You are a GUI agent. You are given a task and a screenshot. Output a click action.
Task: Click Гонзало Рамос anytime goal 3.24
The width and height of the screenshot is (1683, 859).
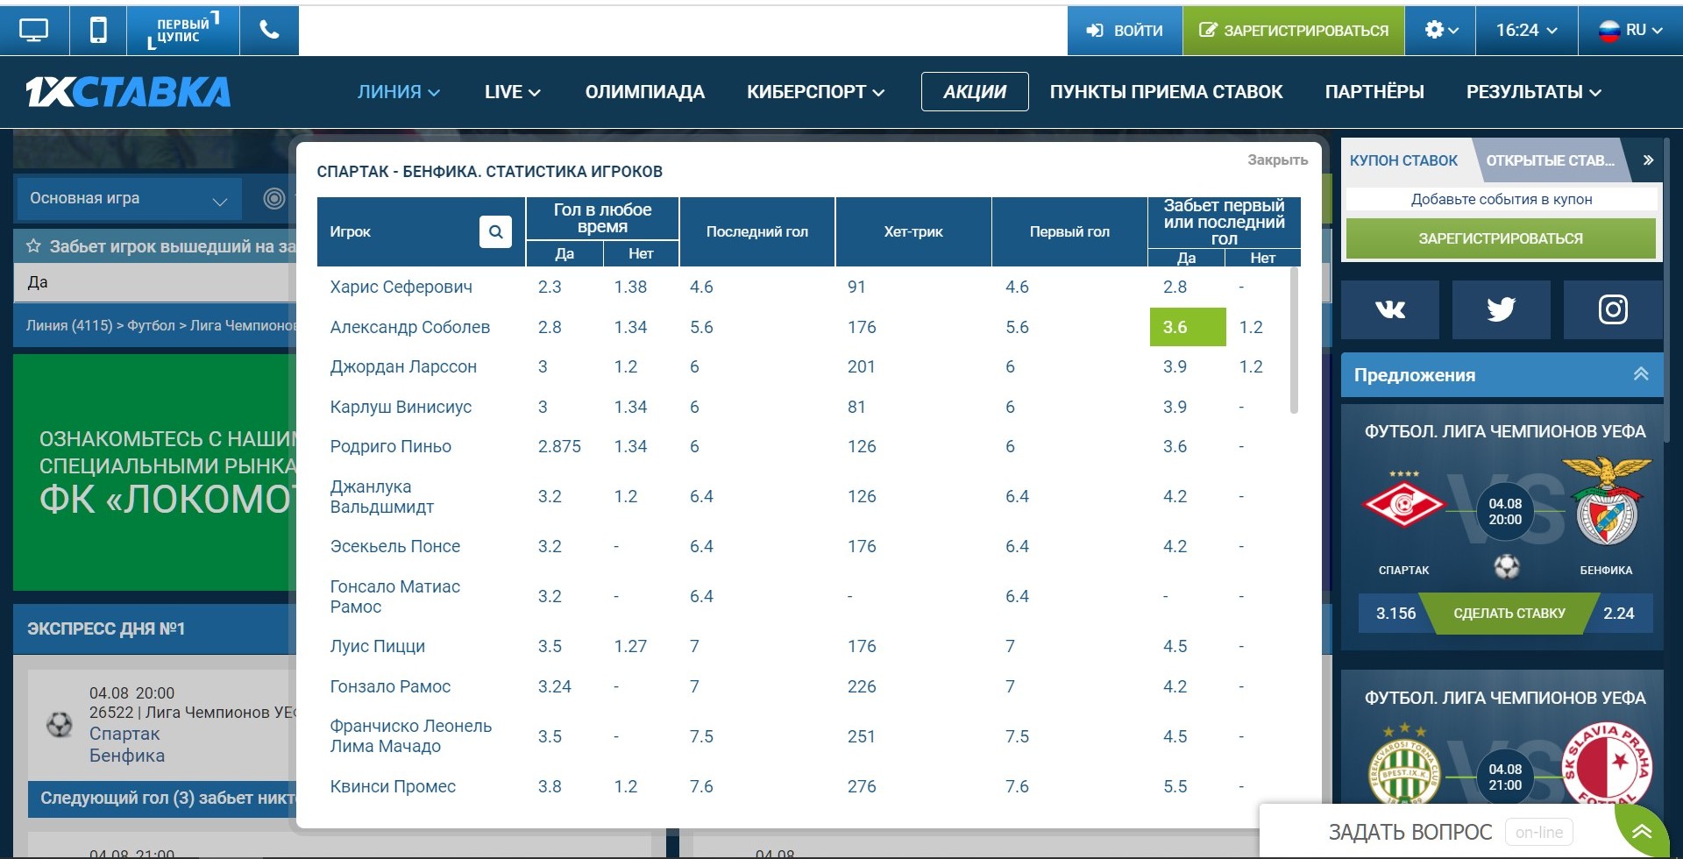pyautogui.click(x=555, y=687)
